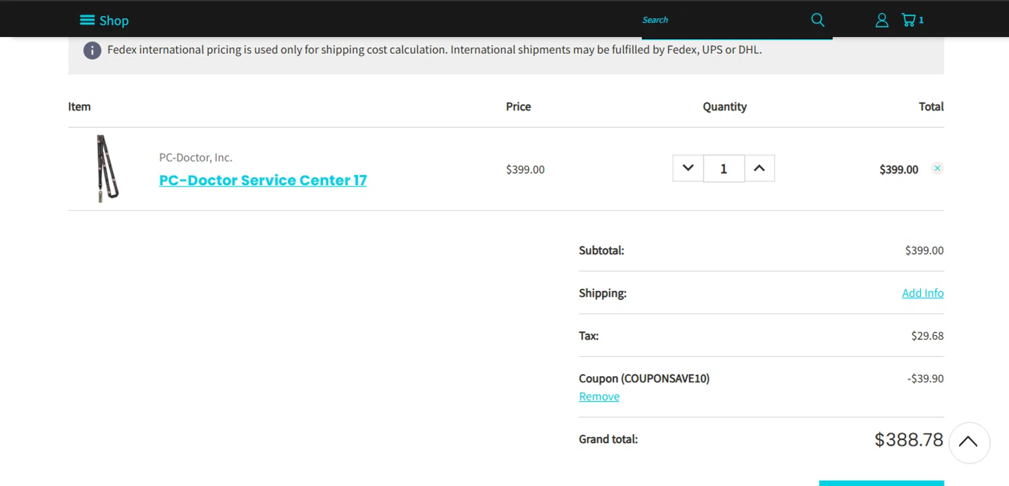This screenshot has height=486, width=1009.
Task: Click the shipping info notice icon
Action: tap(92, 50)
